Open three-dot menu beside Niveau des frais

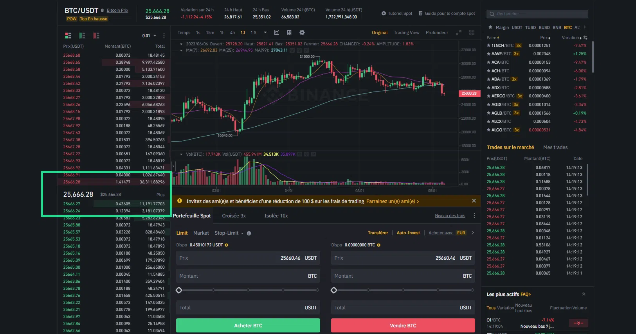click(x=474, y=215)
